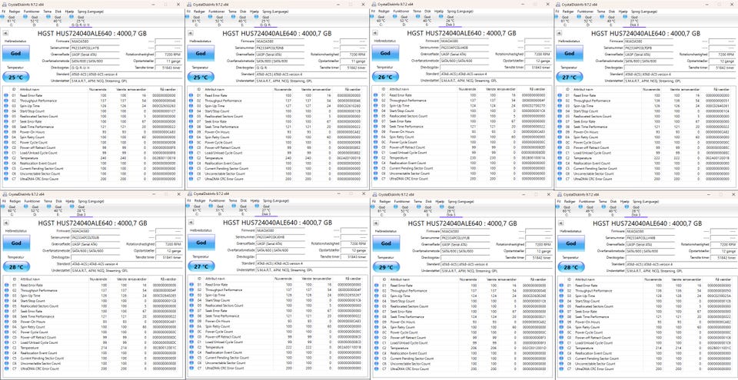Select the 49 °C D: disk tab
This screenshot has height=380, width=738.
pos(590,210)
